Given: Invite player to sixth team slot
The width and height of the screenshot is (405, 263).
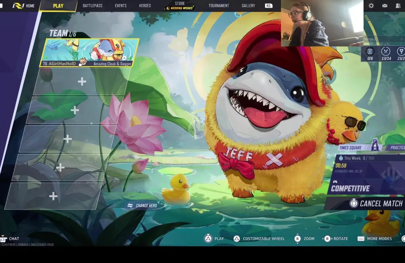Looking at the screenshot, I should tap(53, 196).
